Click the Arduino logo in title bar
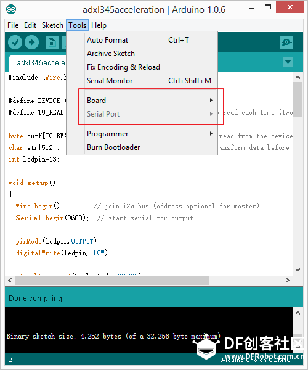The height and width of the screenshot is (370, 308). tap(11, 10)
